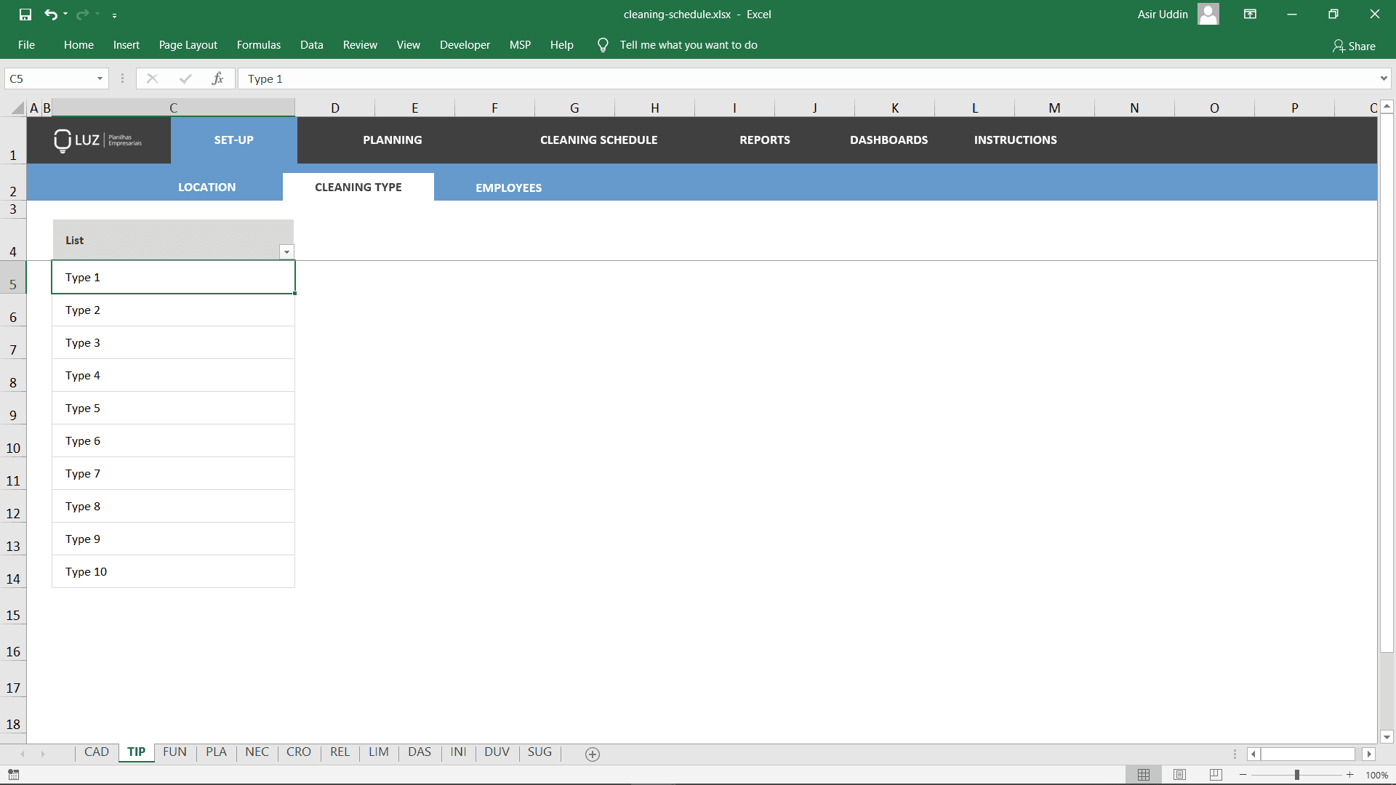Click the Redo icon

81,15
